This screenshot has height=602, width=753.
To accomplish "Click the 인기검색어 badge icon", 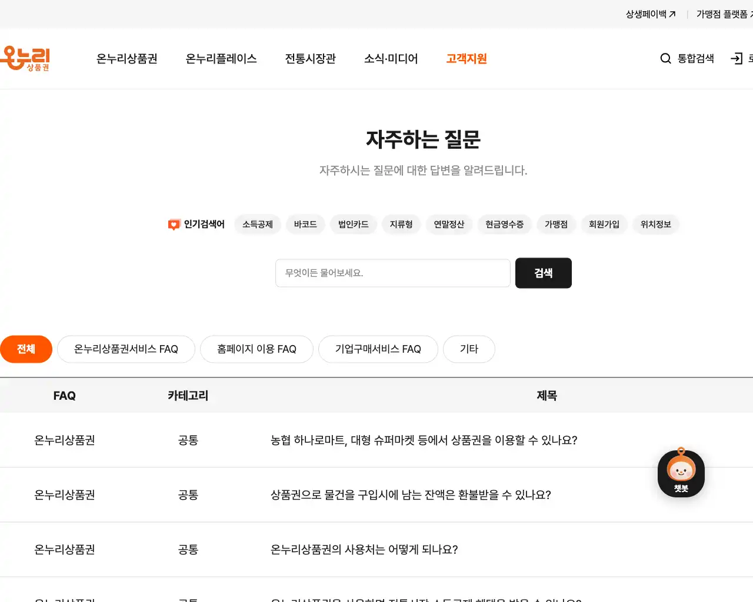I will (x=173, y=224).
